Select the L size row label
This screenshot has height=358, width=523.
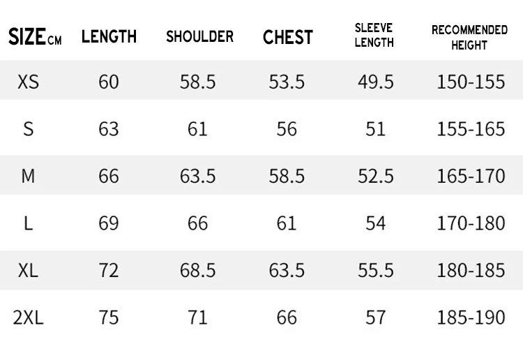click(28, 223)
